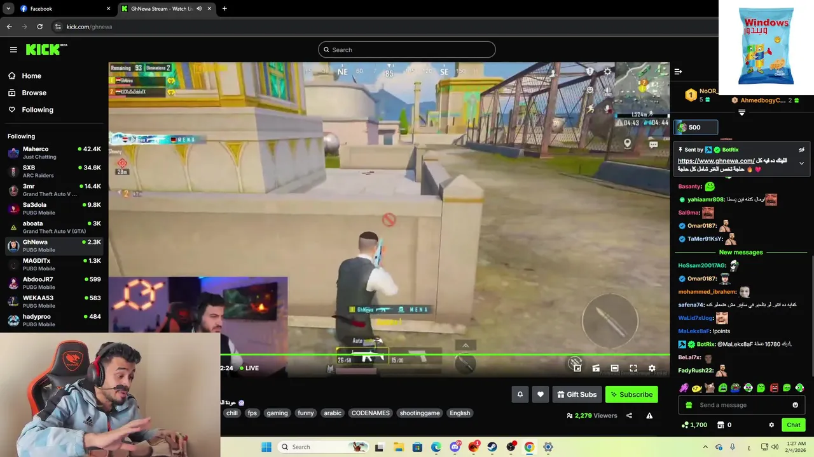The image size is (814, 457).
Task: Open Sa3dola channel in Following list
Action: pyautogui.click(x=54, y=209)
